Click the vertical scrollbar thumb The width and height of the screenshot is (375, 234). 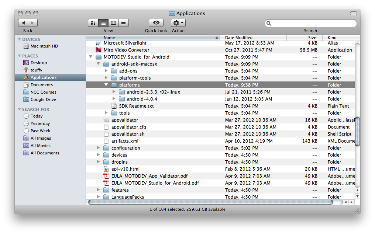coord(358,131)
